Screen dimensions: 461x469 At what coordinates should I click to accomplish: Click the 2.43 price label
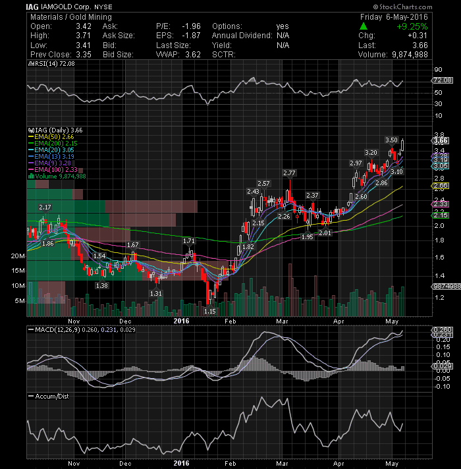[253, 192]
